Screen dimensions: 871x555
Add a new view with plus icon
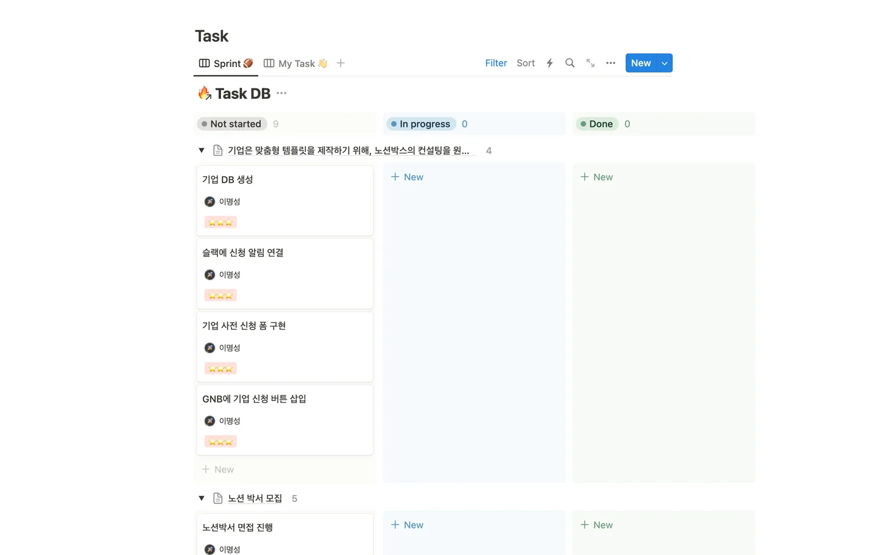point(340,63)
